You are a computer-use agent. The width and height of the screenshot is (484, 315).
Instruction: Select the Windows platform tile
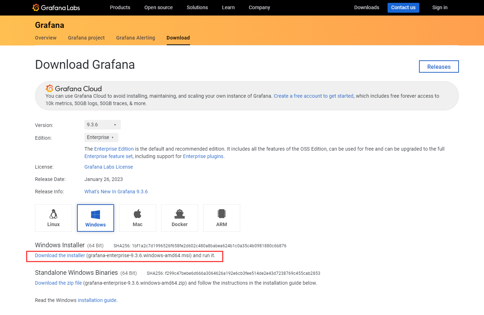(95, 218)
